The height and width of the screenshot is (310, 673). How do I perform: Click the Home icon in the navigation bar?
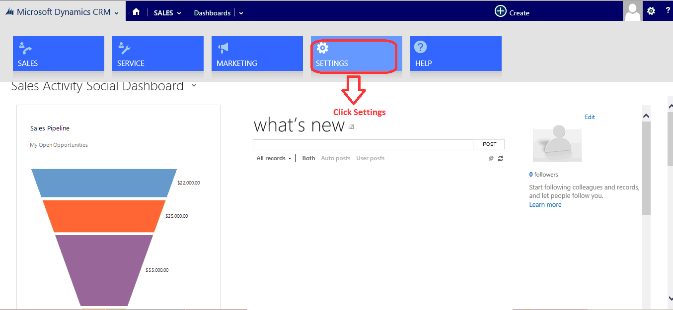pyautogui.click(x=136, y=12)
